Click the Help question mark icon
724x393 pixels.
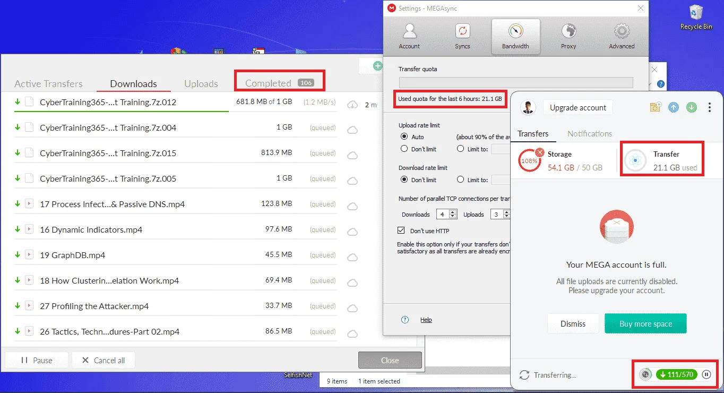[x=405, y=320]
